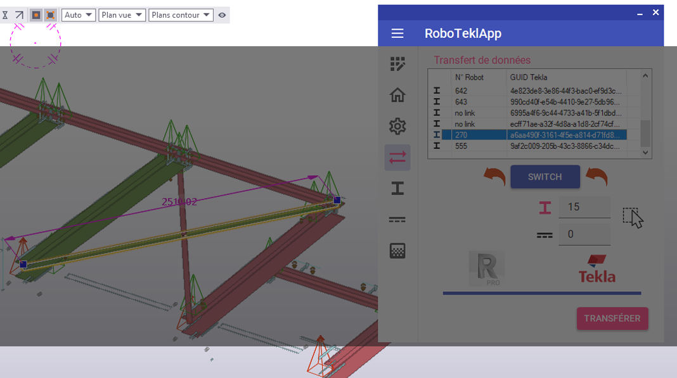Click the Robot PRO logo

487,269
